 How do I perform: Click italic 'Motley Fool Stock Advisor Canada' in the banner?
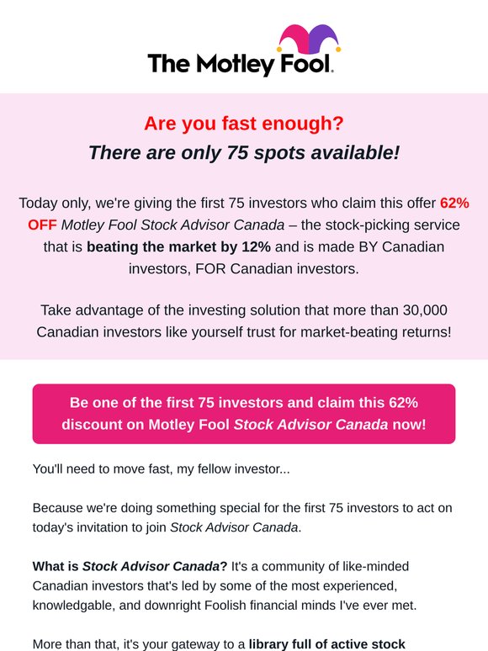[172, 225]
